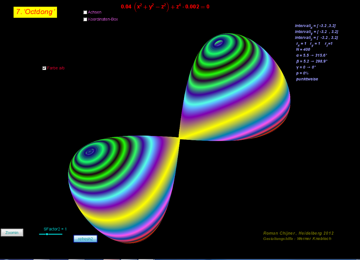The height and width of the screenshot is (260, 360).
Task: Select the Intervall x range text
Action: (316, 26)
